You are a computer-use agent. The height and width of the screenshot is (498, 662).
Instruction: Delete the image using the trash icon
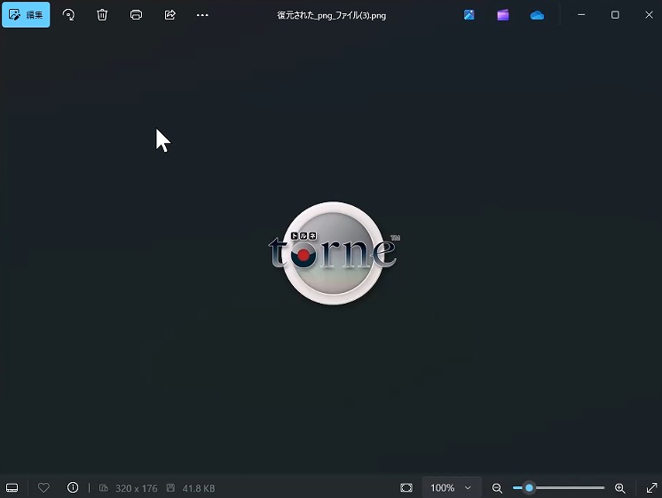pos(102,15)
